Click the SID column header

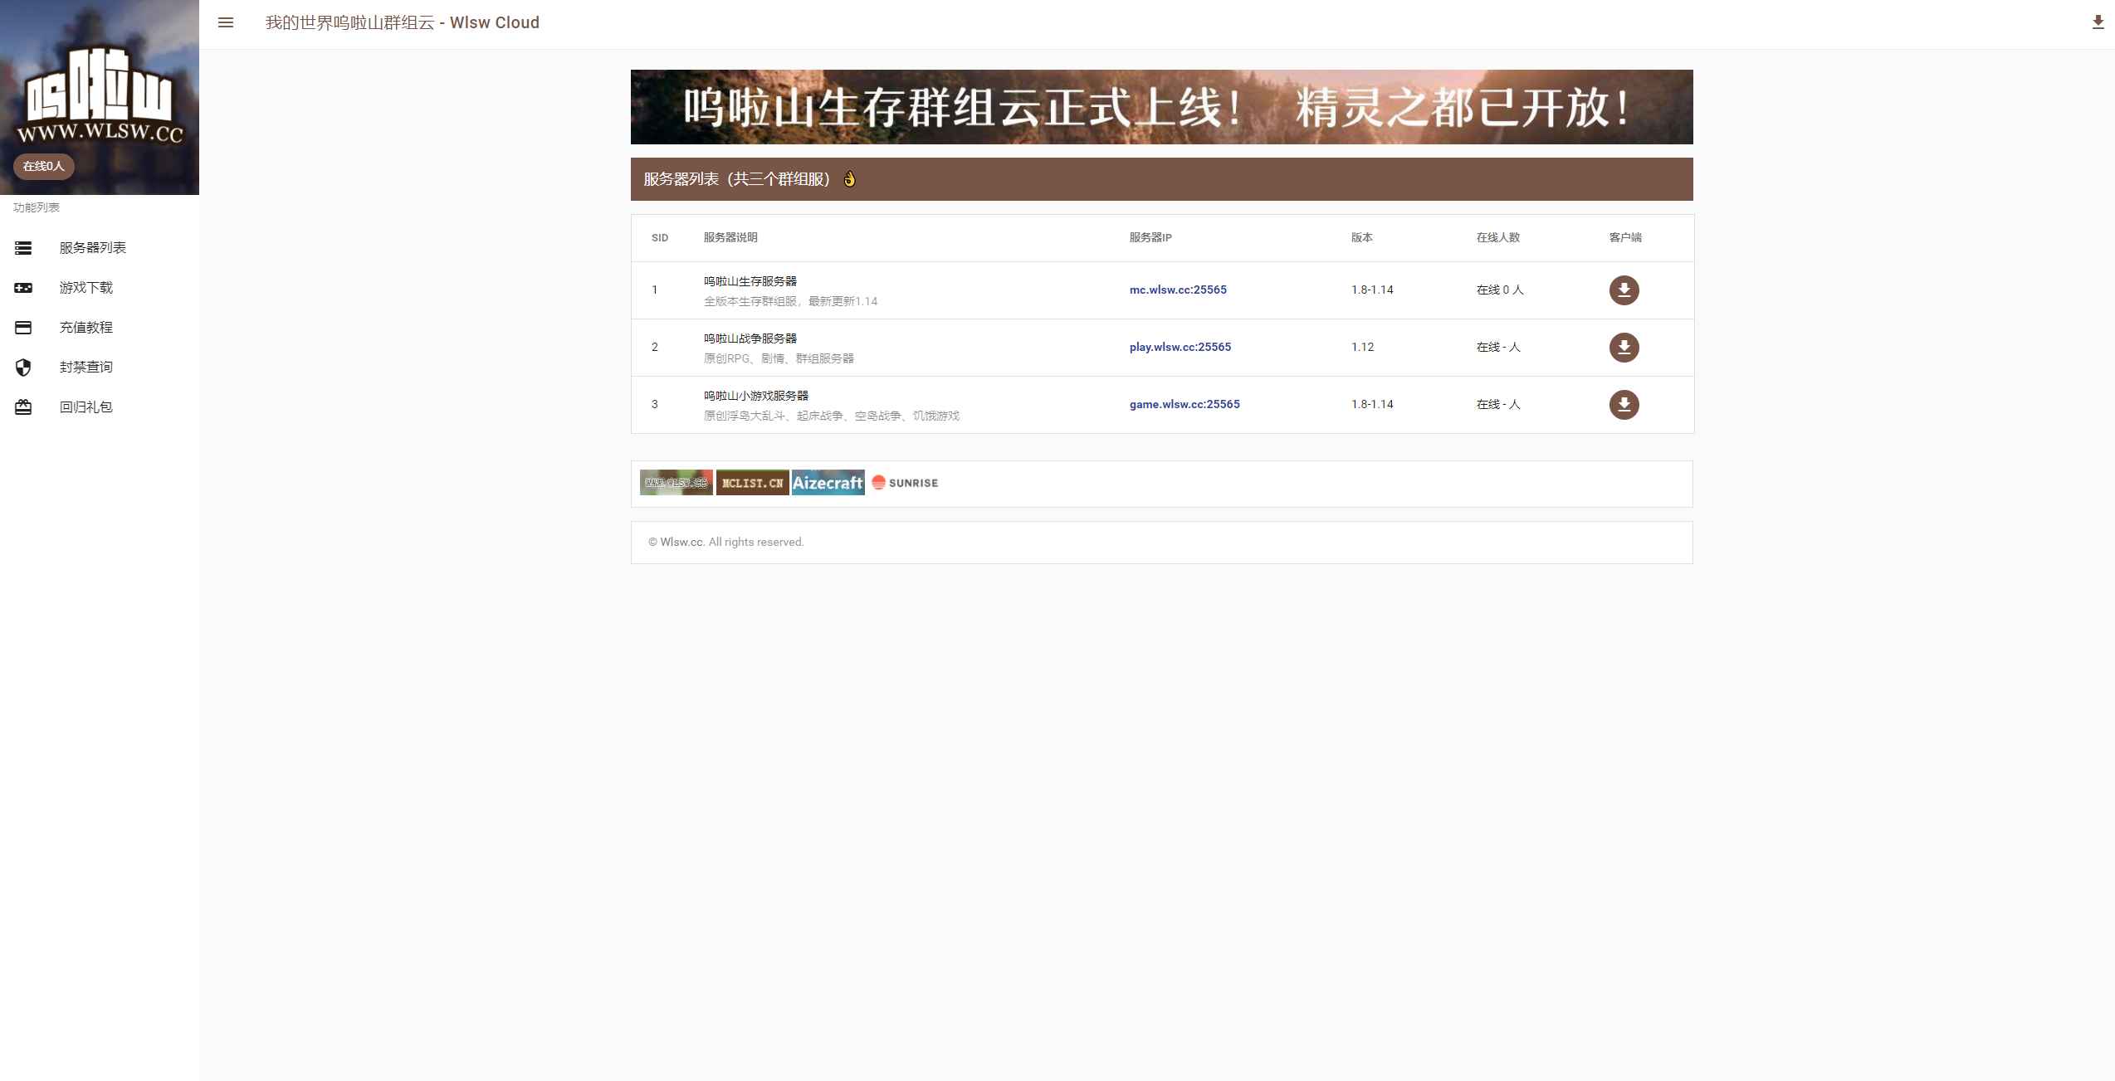(x=660, y=238)
